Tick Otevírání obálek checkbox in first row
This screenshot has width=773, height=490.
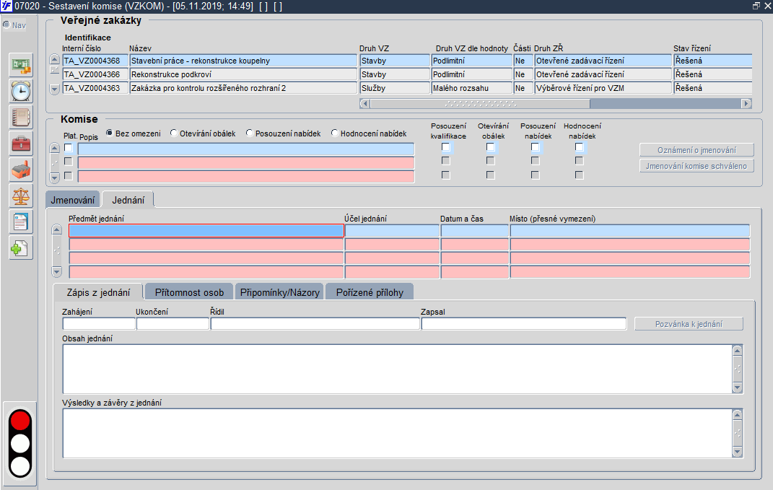(x=490, y=147)
